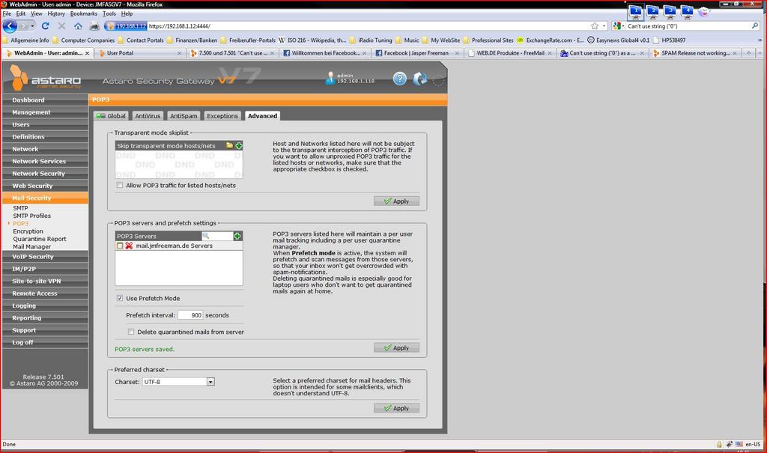Switch to the AntiSpam tab
The image size is (767, 453).
(x=184, y=116)
